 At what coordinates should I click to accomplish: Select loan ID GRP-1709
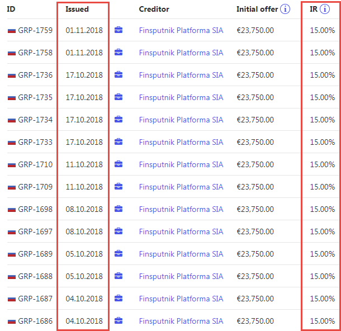(x=35, y=187)
